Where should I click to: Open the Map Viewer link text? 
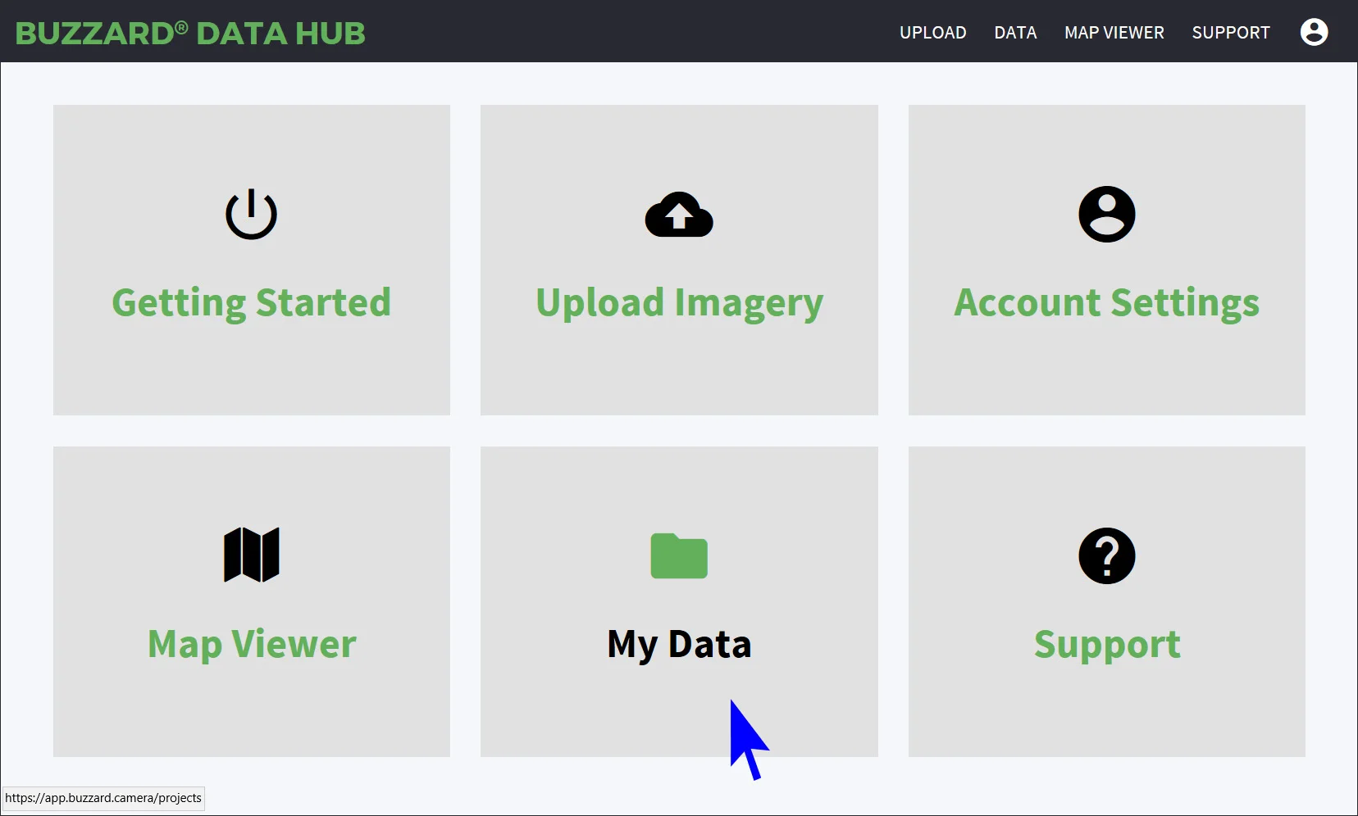coord(252,645)
